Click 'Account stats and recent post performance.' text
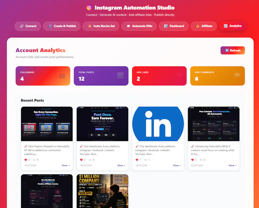259x208 pixels. pos(45,57)
